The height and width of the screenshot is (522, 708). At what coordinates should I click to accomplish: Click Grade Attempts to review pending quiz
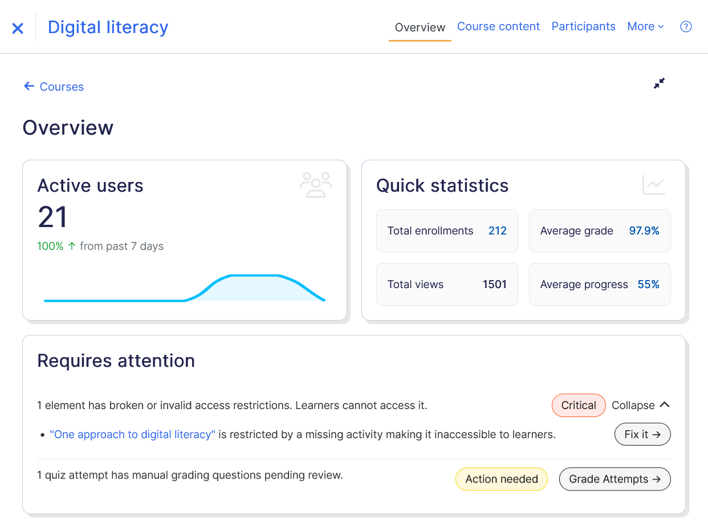615,479
